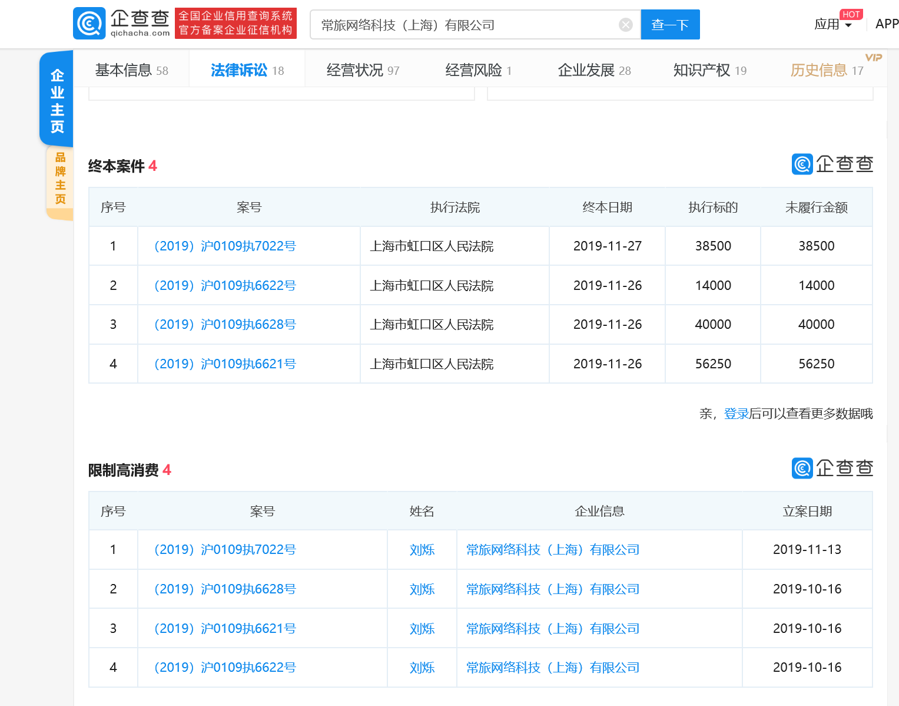Click the 终本案件 section heading
Screen dimensions: 899x706
[x=122, y=166]
